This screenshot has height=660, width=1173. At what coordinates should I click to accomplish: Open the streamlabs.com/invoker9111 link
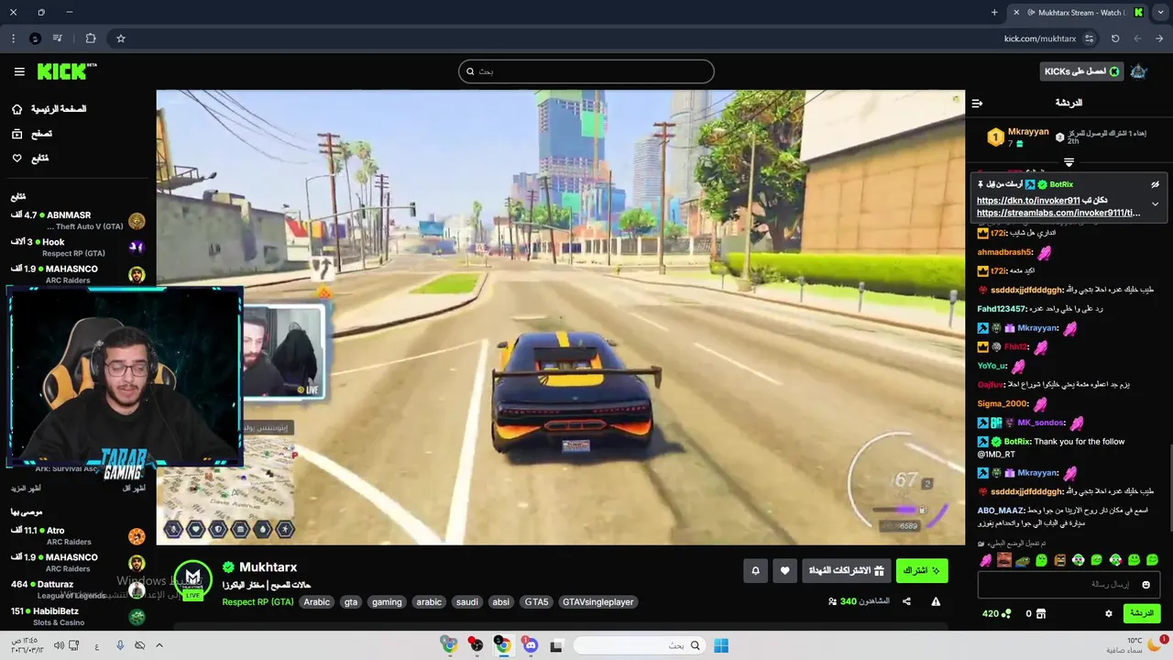pos(1058,213)
